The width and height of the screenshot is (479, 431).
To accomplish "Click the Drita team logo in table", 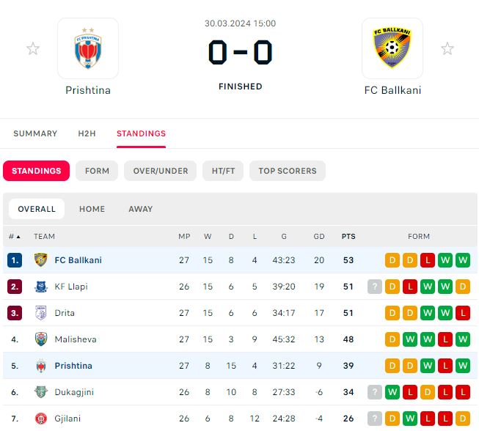I will click(41, 313).
